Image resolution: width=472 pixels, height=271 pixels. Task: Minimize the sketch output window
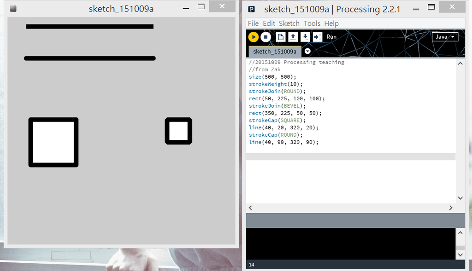point(186,8)
